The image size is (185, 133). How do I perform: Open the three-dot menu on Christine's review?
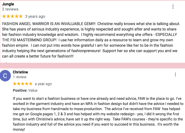pos(175,75)
